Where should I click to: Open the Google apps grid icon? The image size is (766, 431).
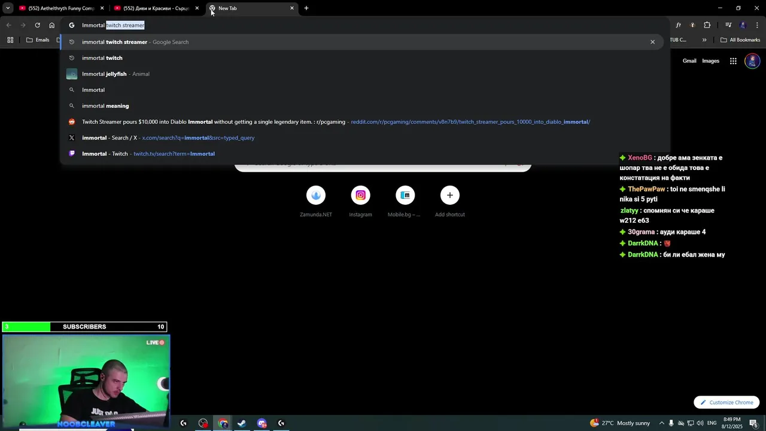(x=733, y=61)
